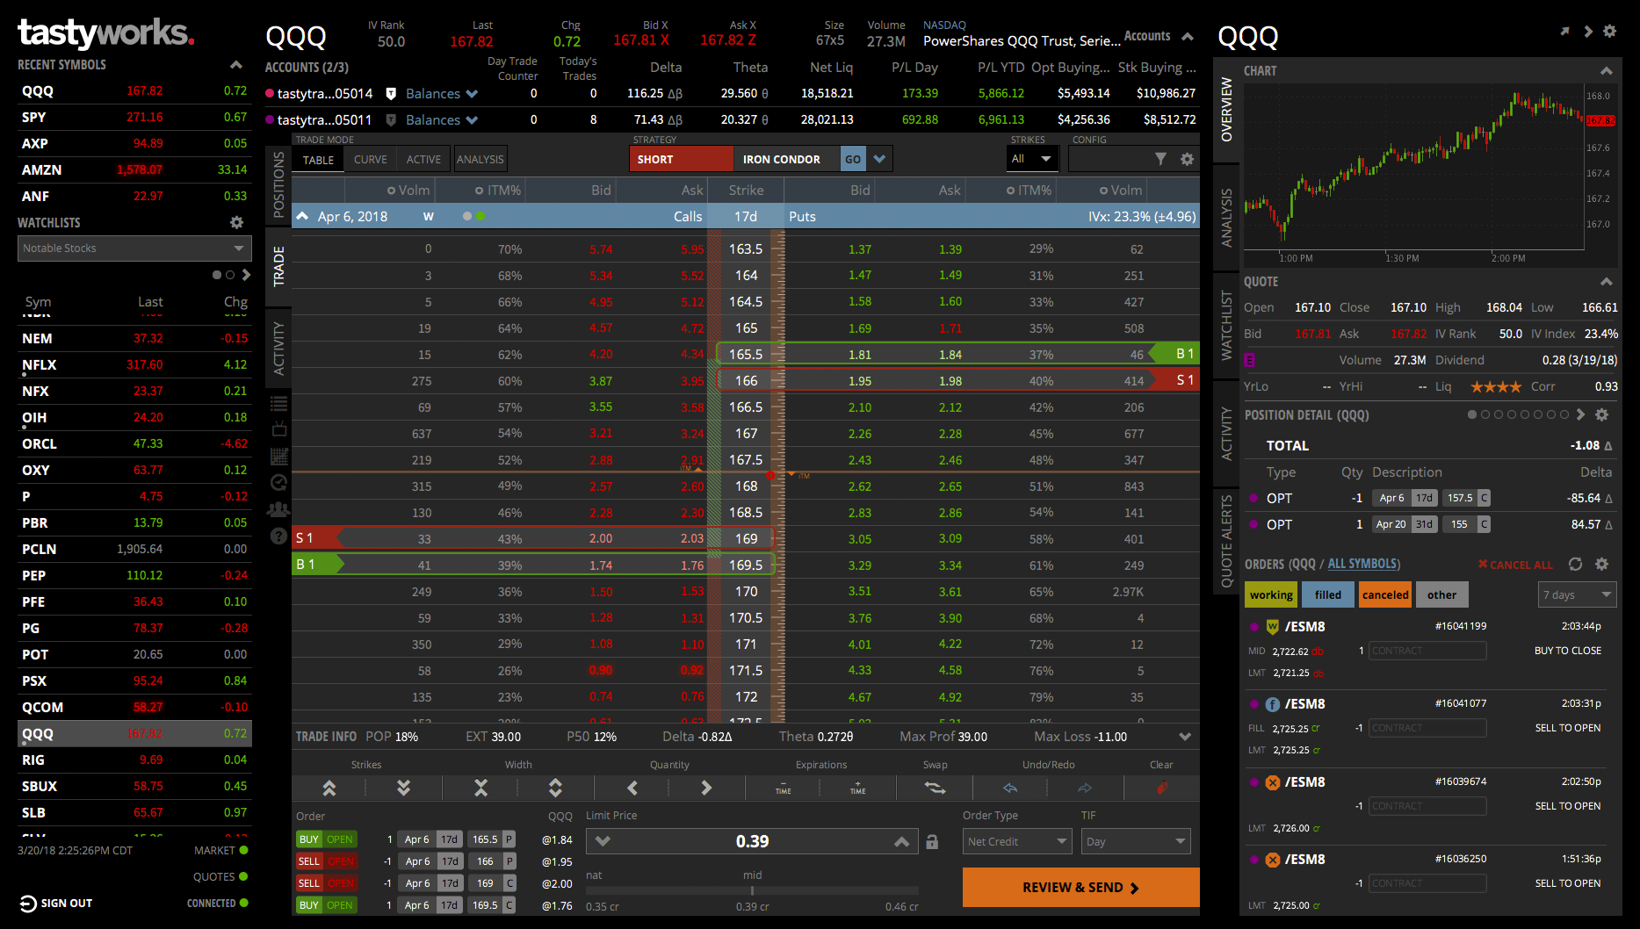Move expiration later with plus TIME
Viewport: 1640px width, 929px height.
(x=858, y=788)
